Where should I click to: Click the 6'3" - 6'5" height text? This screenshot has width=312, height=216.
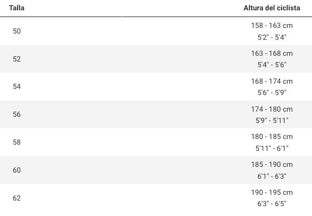(272, 204)
